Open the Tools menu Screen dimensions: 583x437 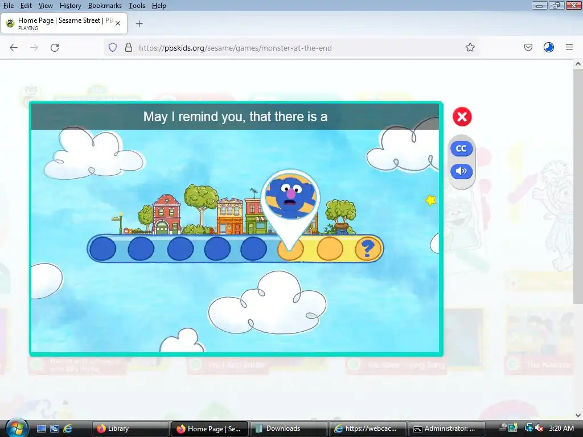pos(137,6)
